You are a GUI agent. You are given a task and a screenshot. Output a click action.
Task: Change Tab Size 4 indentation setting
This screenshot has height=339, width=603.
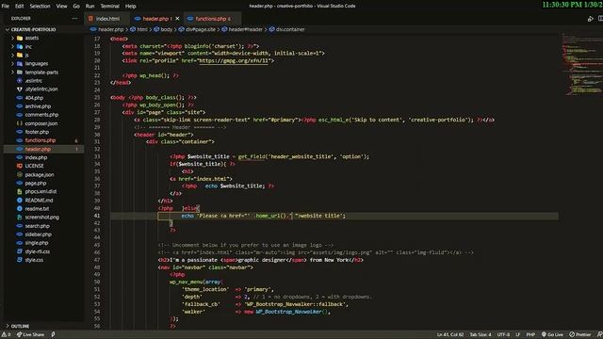(x=481, y=335)
